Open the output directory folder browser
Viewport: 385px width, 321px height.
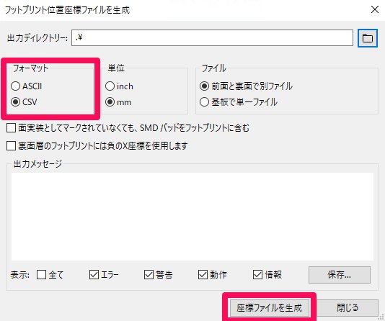(367, 38)
